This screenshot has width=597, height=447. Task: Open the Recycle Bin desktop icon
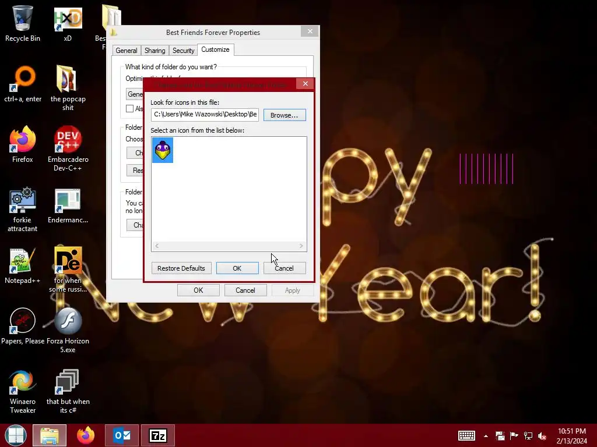coord(23,23)
